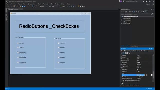Click the Search Solution Explorer input field
This screenshot has width=160, height=90.
pos(136,14)
